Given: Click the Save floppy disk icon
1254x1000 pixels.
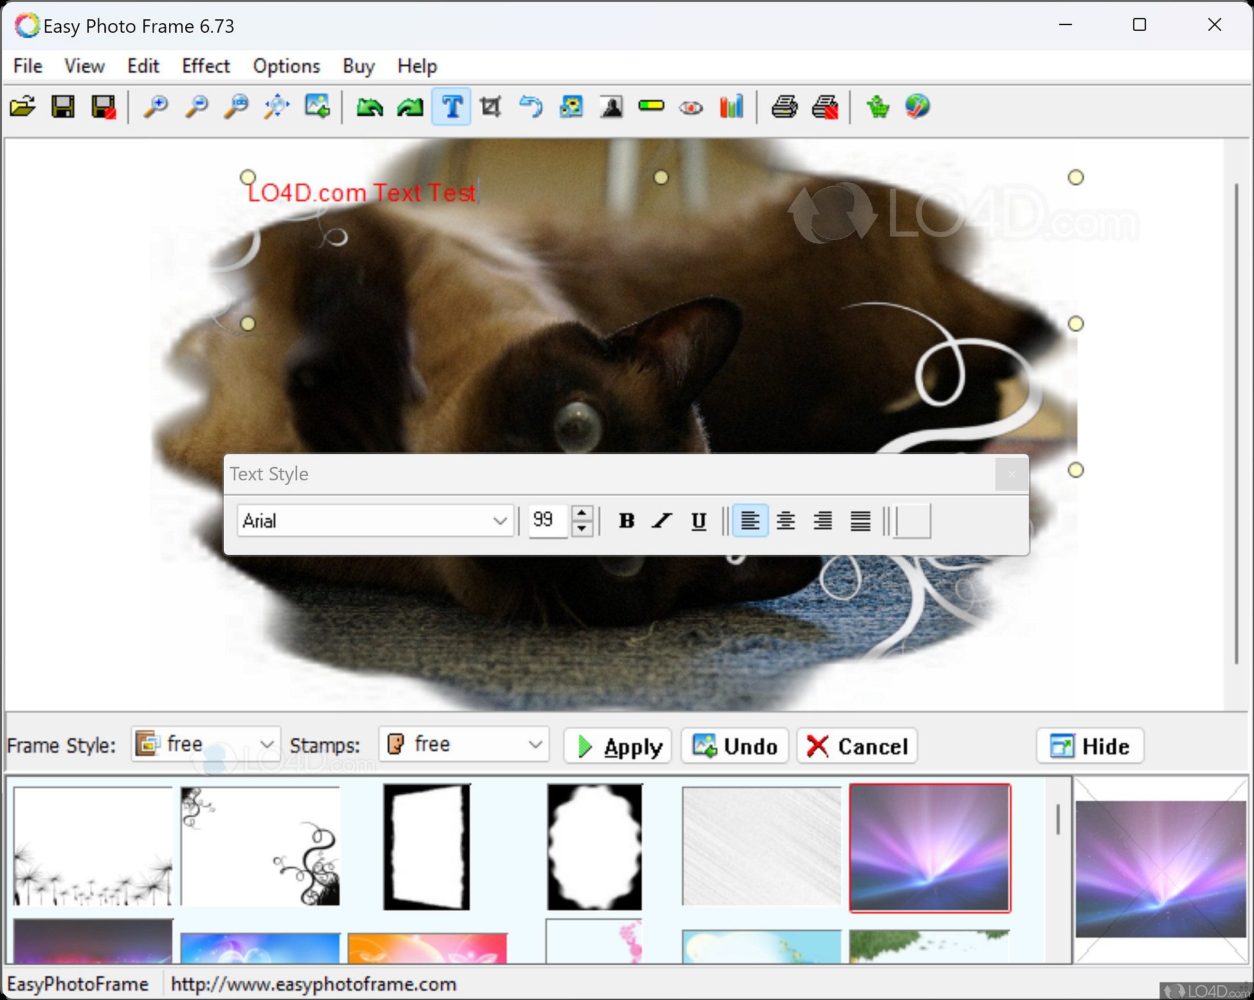Looking at the screenshot, I should (x=63, y=107).
